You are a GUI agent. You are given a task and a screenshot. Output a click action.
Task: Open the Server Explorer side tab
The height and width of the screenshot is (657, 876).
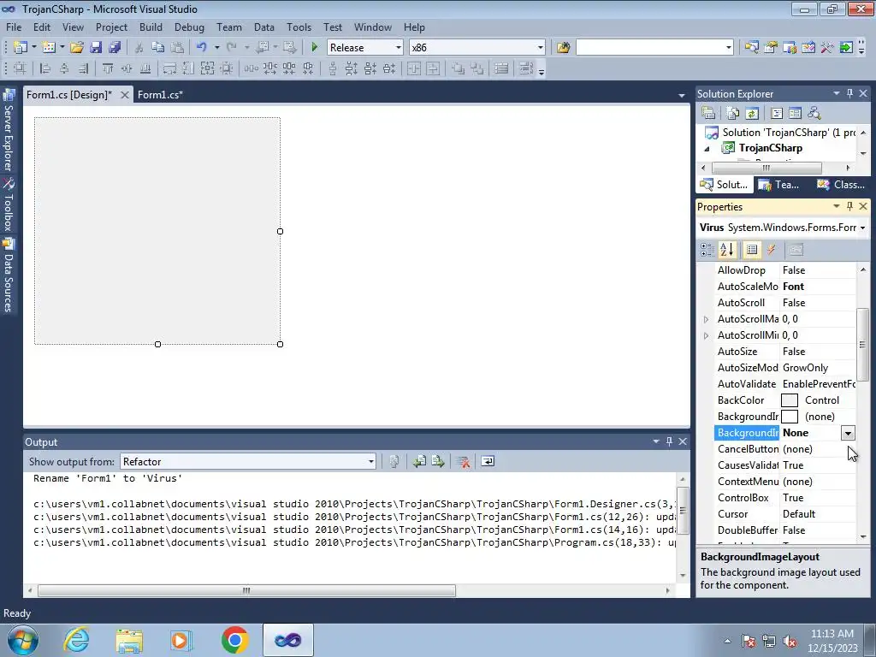coord(8,132)
